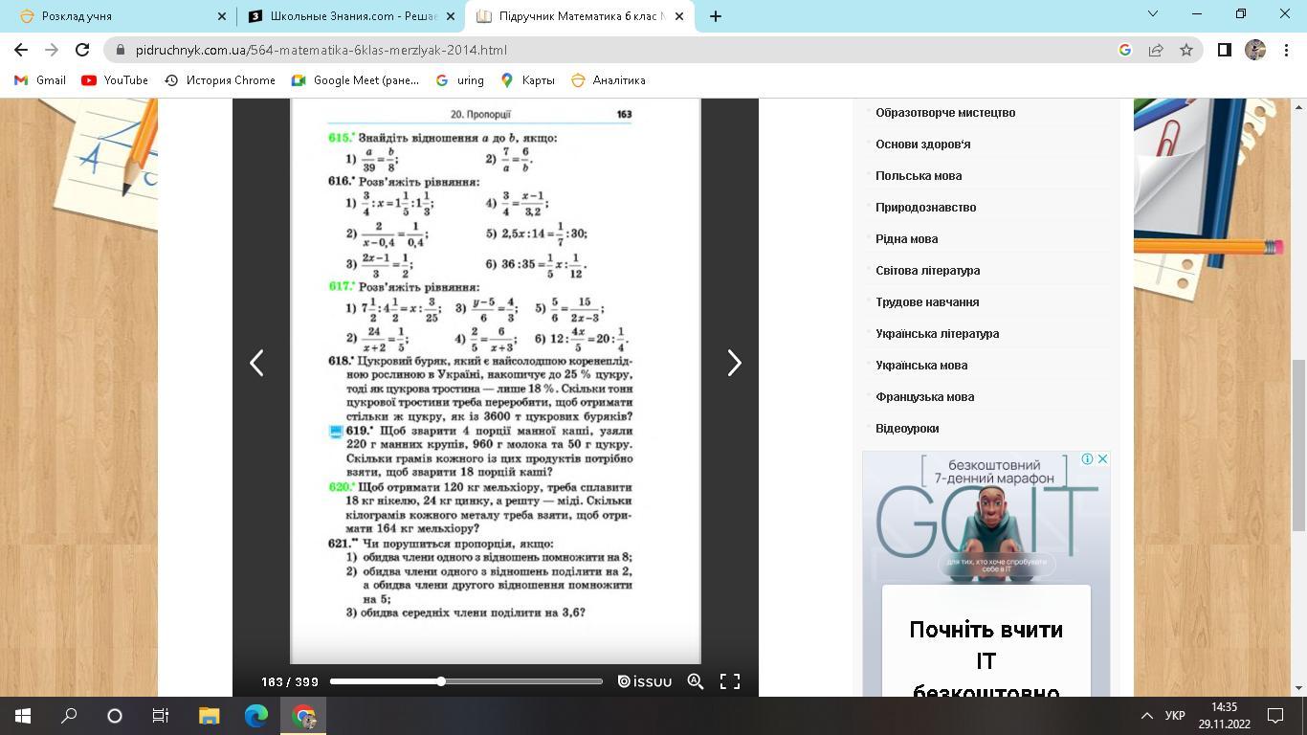Open the Українська література subject link
The width and height of the screenshot is (1307, 735).
[938, 334]
